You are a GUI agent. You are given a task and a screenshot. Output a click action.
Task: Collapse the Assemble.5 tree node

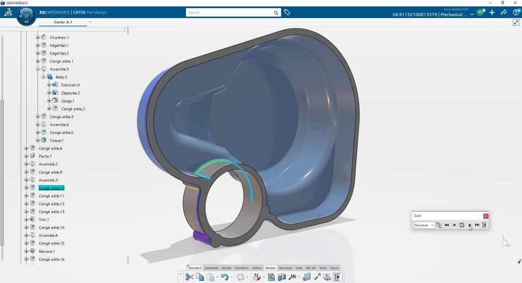(x=38, y=69)
